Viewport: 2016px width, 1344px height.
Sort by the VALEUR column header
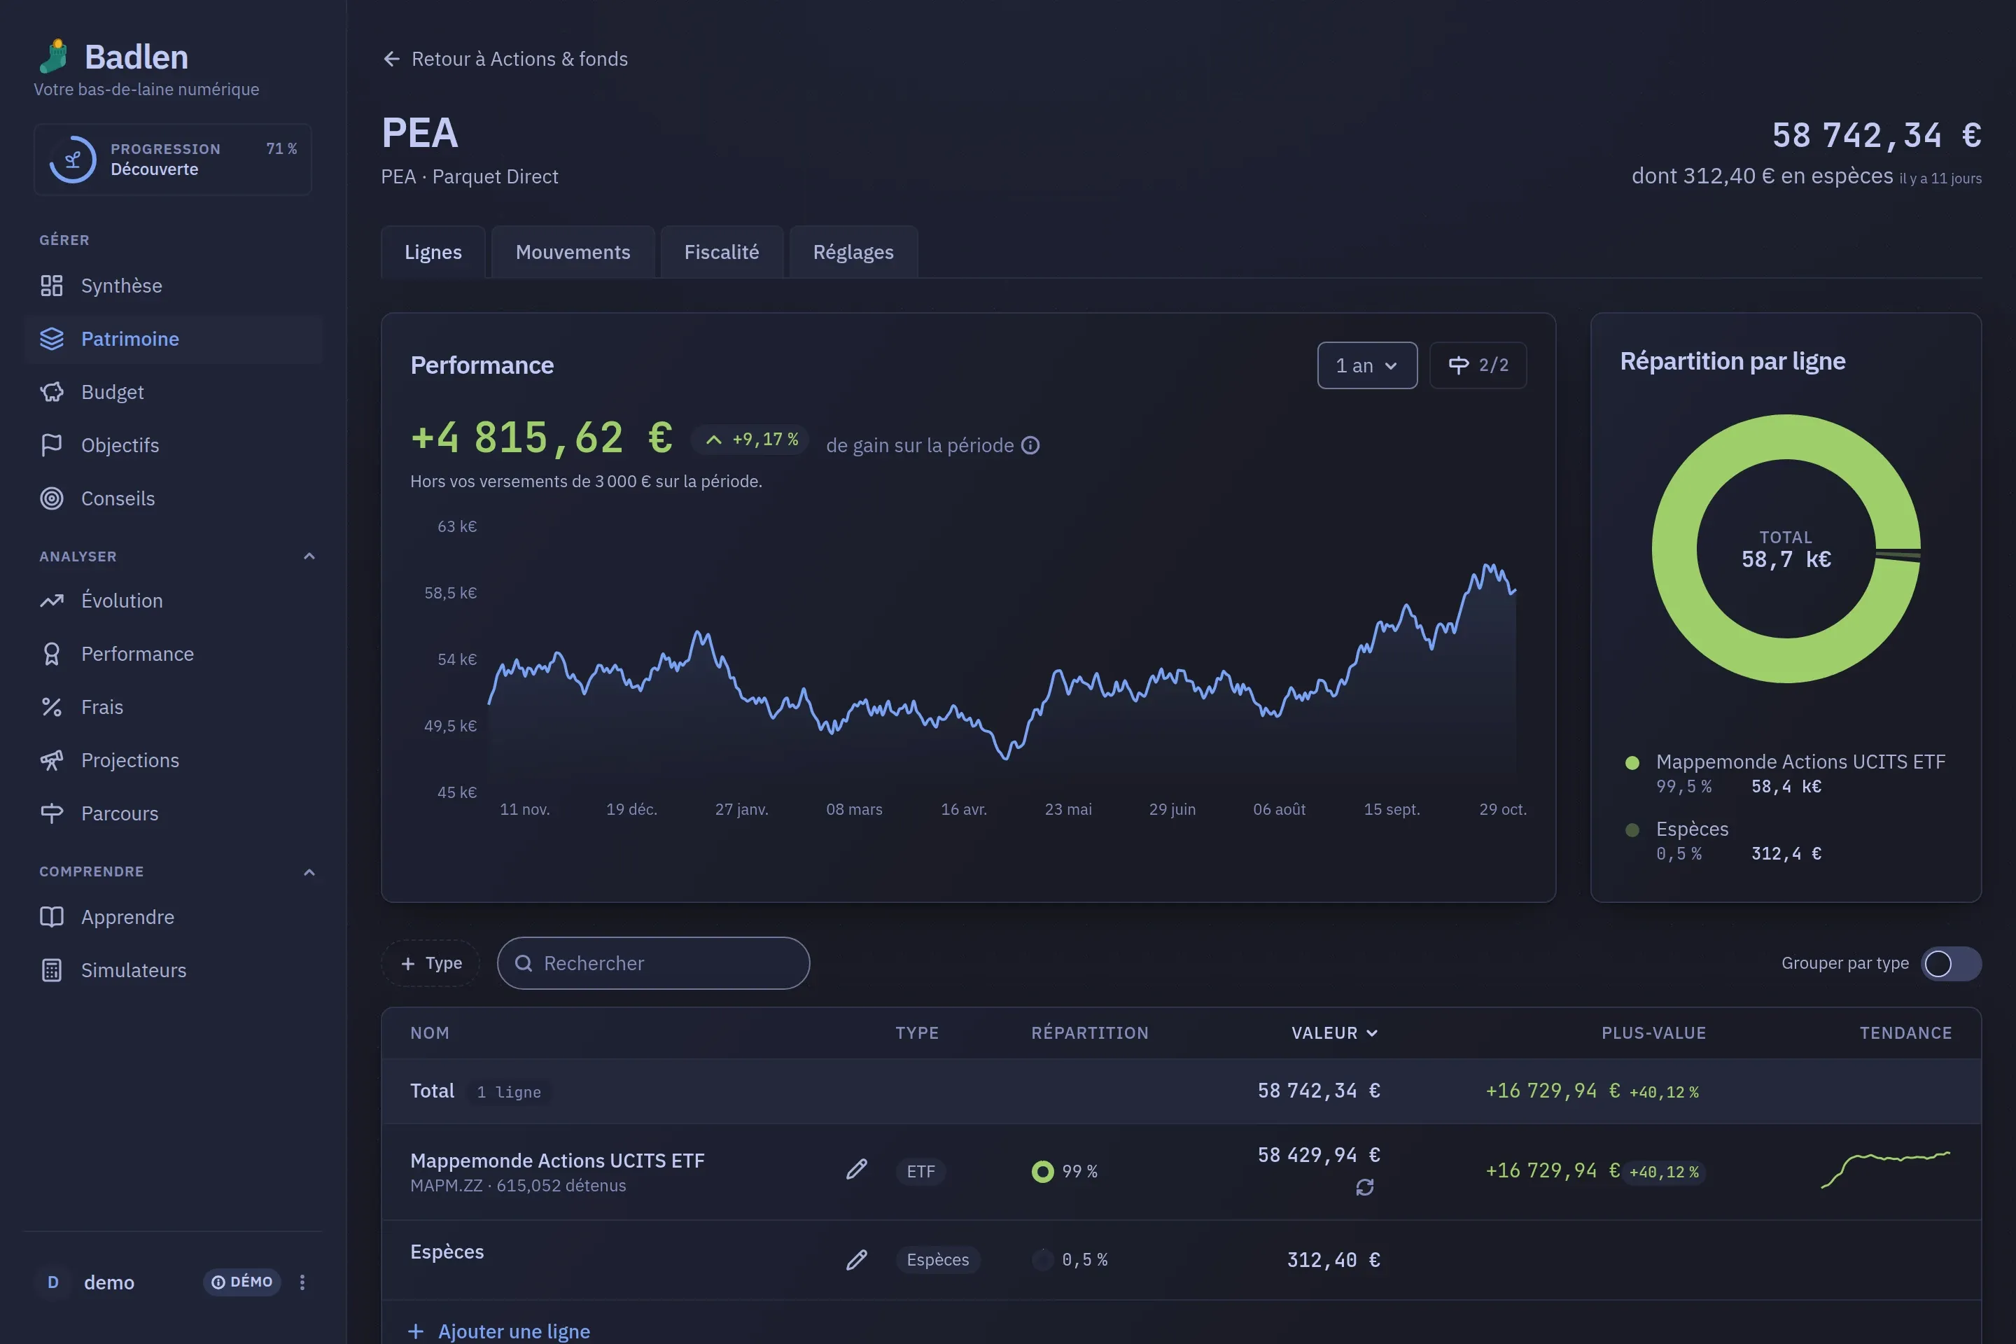[1335, 1033]
